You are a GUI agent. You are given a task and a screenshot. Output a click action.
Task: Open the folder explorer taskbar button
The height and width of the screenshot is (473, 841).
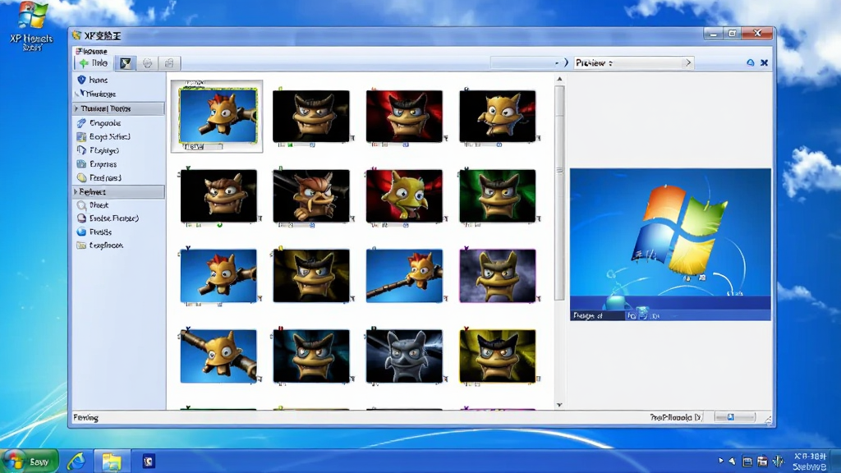112,462
